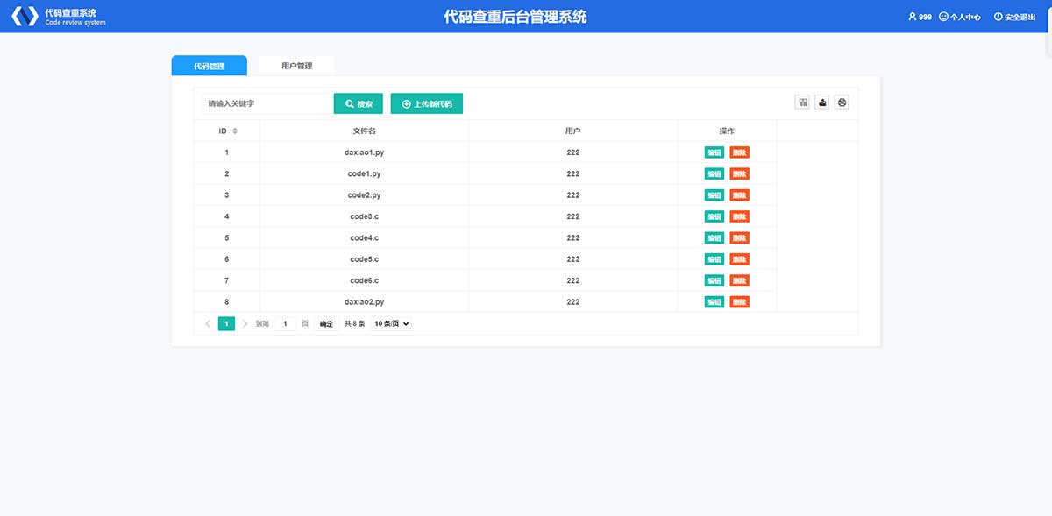Click the Code review system logo

(x=24, y=17)
